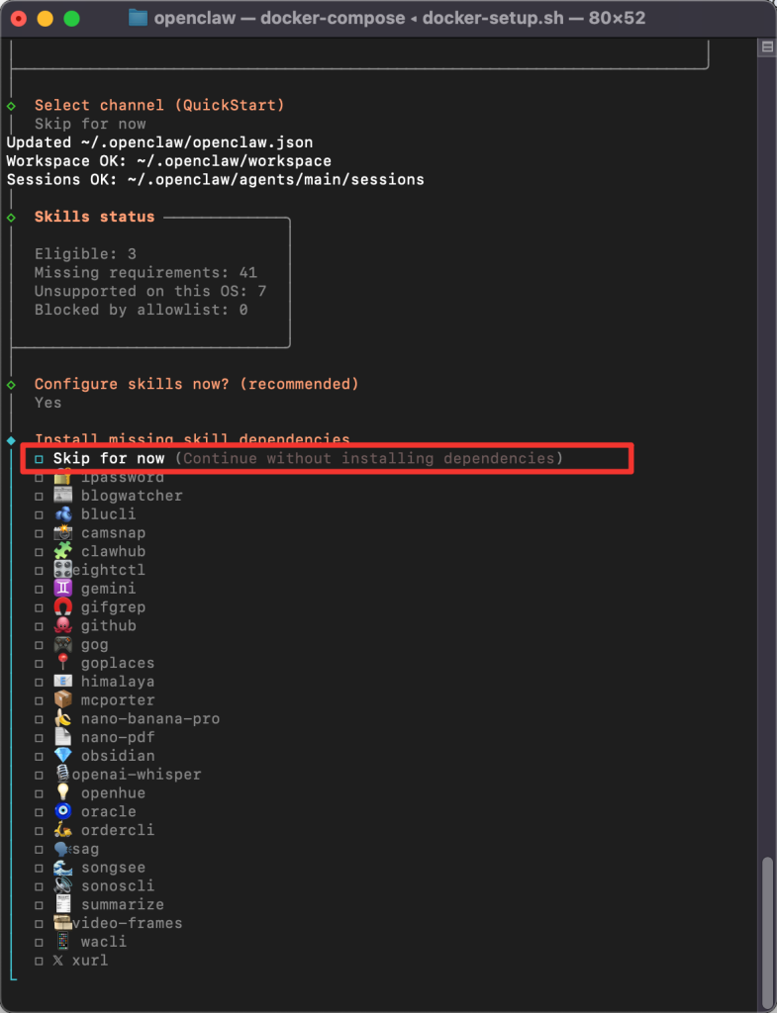Image resolution: width=777 pixels, height=1013 pixels.
Task: Select Skip for now option
Action: [109, 458]
